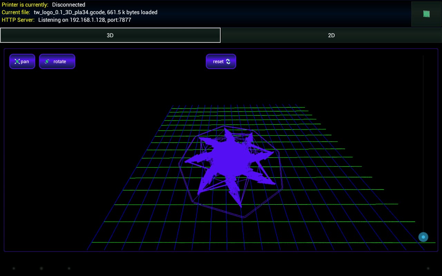Reset the 3D view

pyautogui.click(x=221, y=61)
